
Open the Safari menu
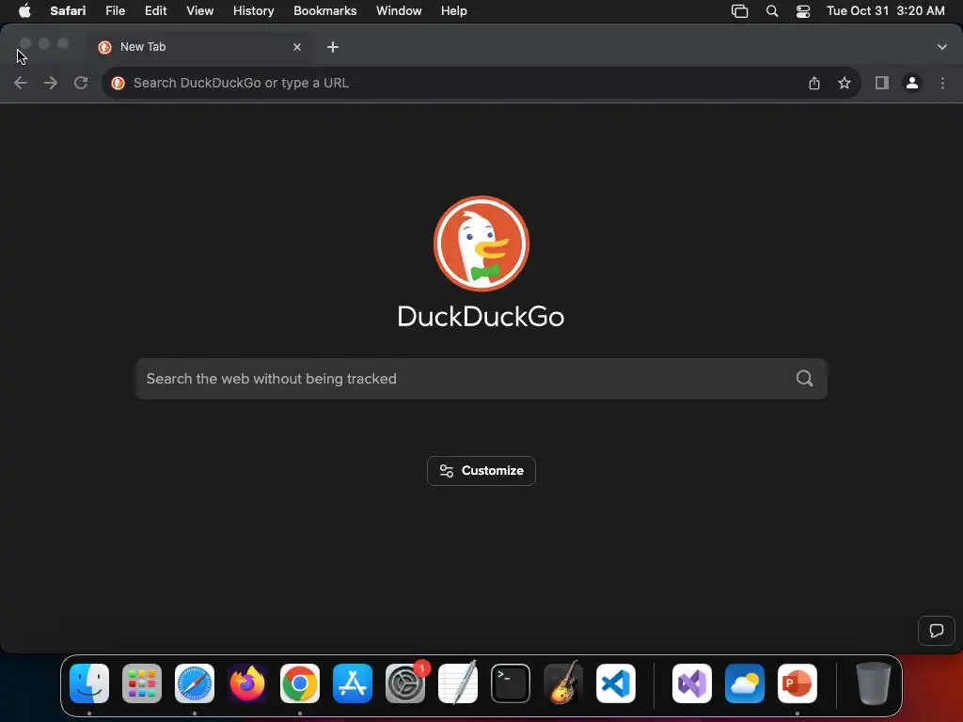(x=68, y=11)
